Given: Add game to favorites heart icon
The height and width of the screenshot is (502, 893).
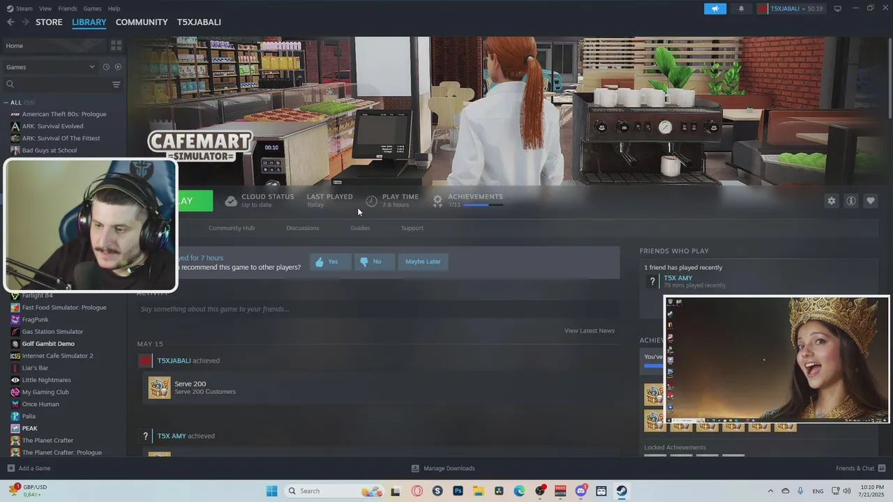Looking at the screenshot, I should click(x=871, y=201).
